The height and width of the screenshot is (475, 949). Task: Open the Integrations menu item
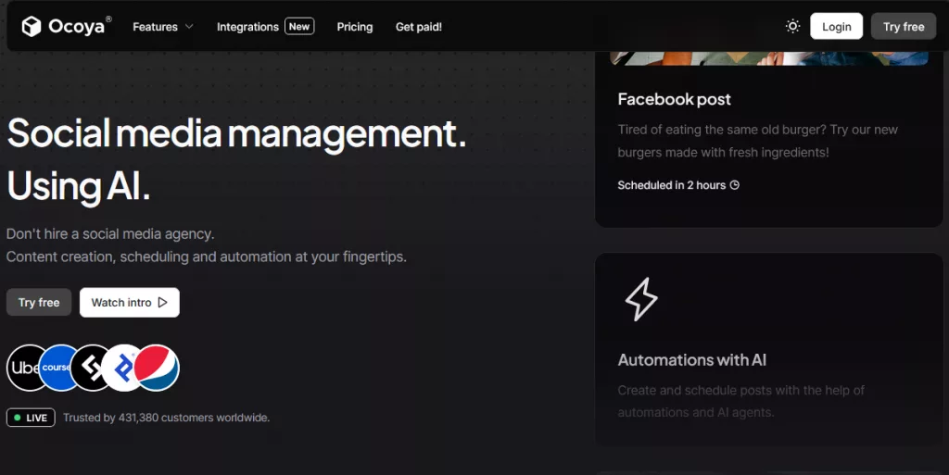pyautogui.click(x=247, y=27)
